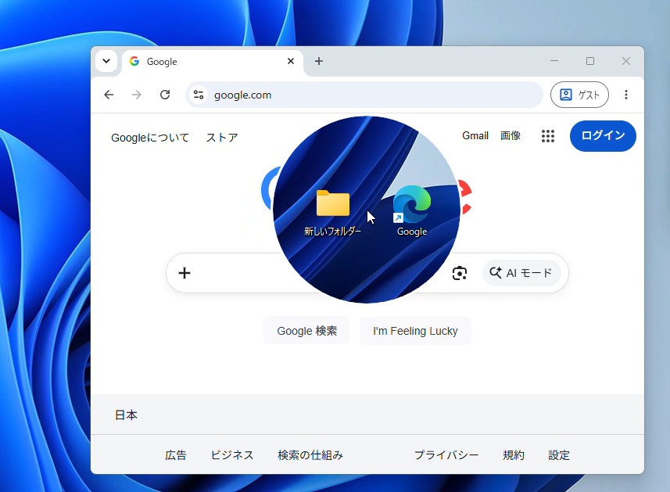View site information icon in address bar
This screenshot has height=492, width=670.
tap(199, 95)
